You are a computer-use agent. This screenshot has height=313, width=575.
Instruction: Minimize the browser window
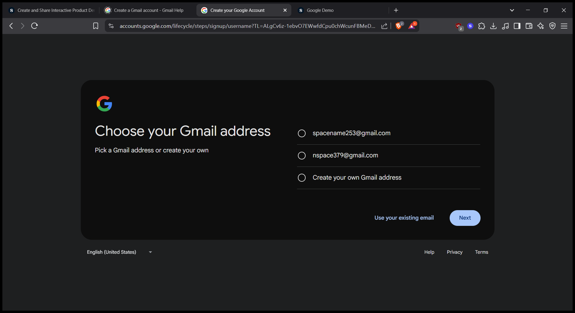coord(528,10)
